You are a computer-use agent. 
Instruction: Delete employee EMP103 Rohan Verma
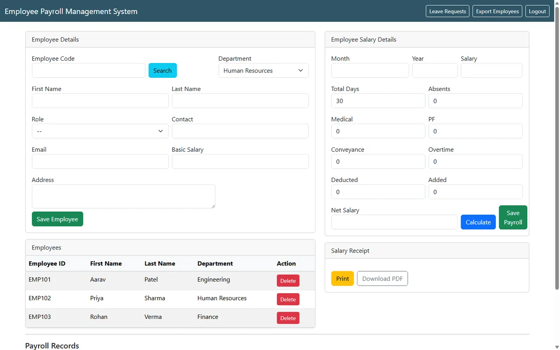(x=288, y=318)
